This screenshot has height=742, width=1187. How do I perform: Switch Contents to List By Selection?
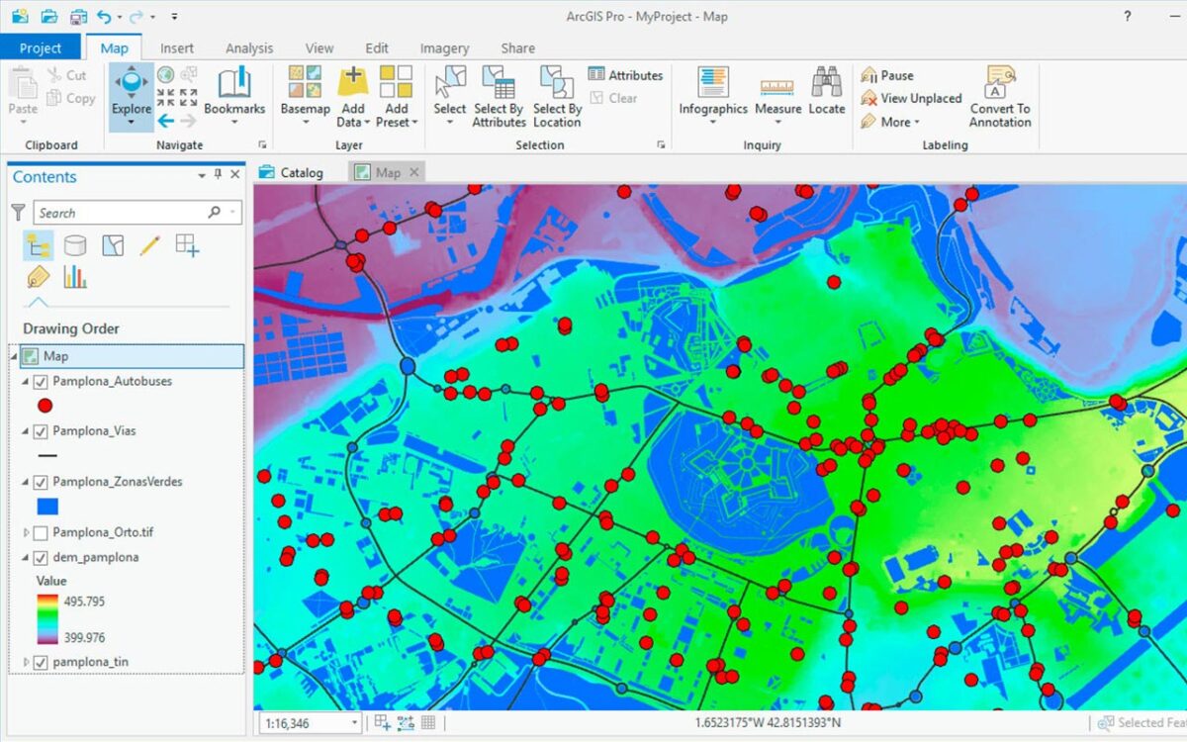click(x=113, y=244)
